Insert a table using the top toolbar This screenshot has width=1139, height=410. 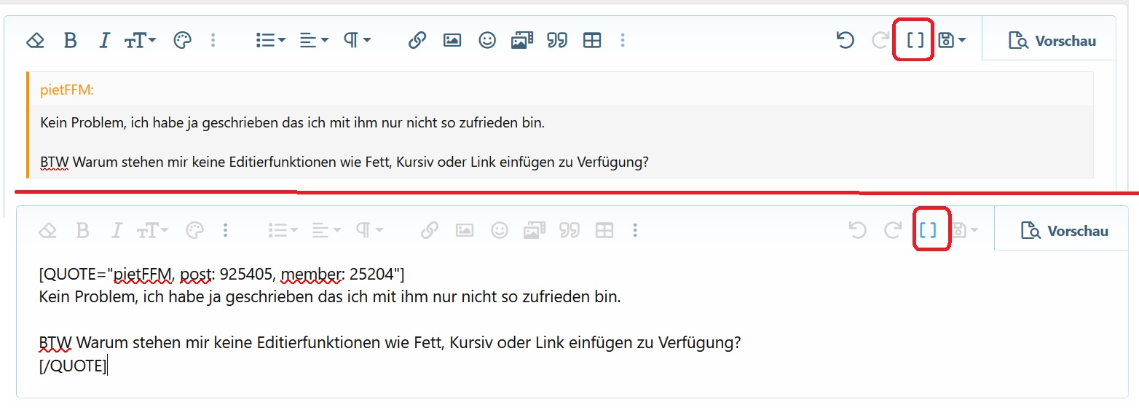point(592,41)
